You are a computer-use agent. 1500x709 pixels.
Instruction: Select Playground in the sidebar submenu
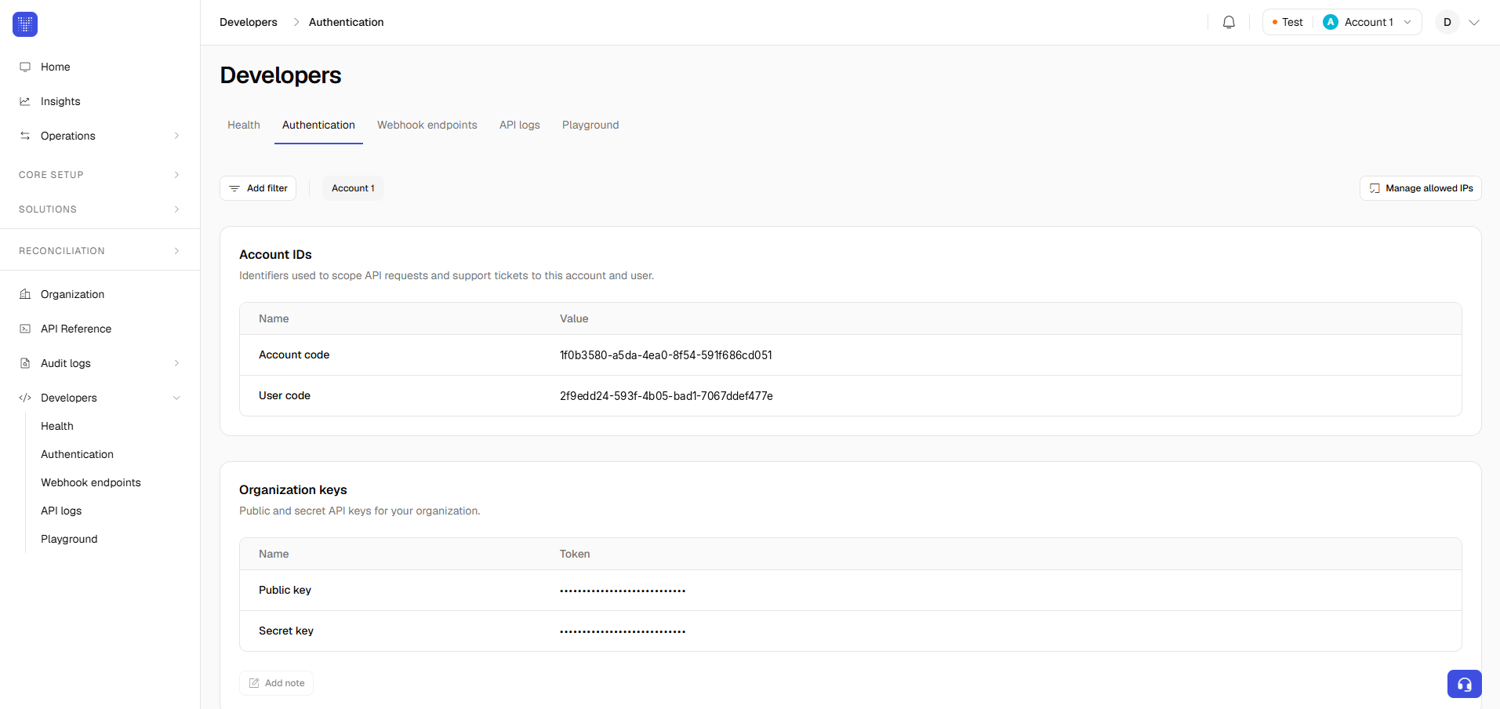69,539
